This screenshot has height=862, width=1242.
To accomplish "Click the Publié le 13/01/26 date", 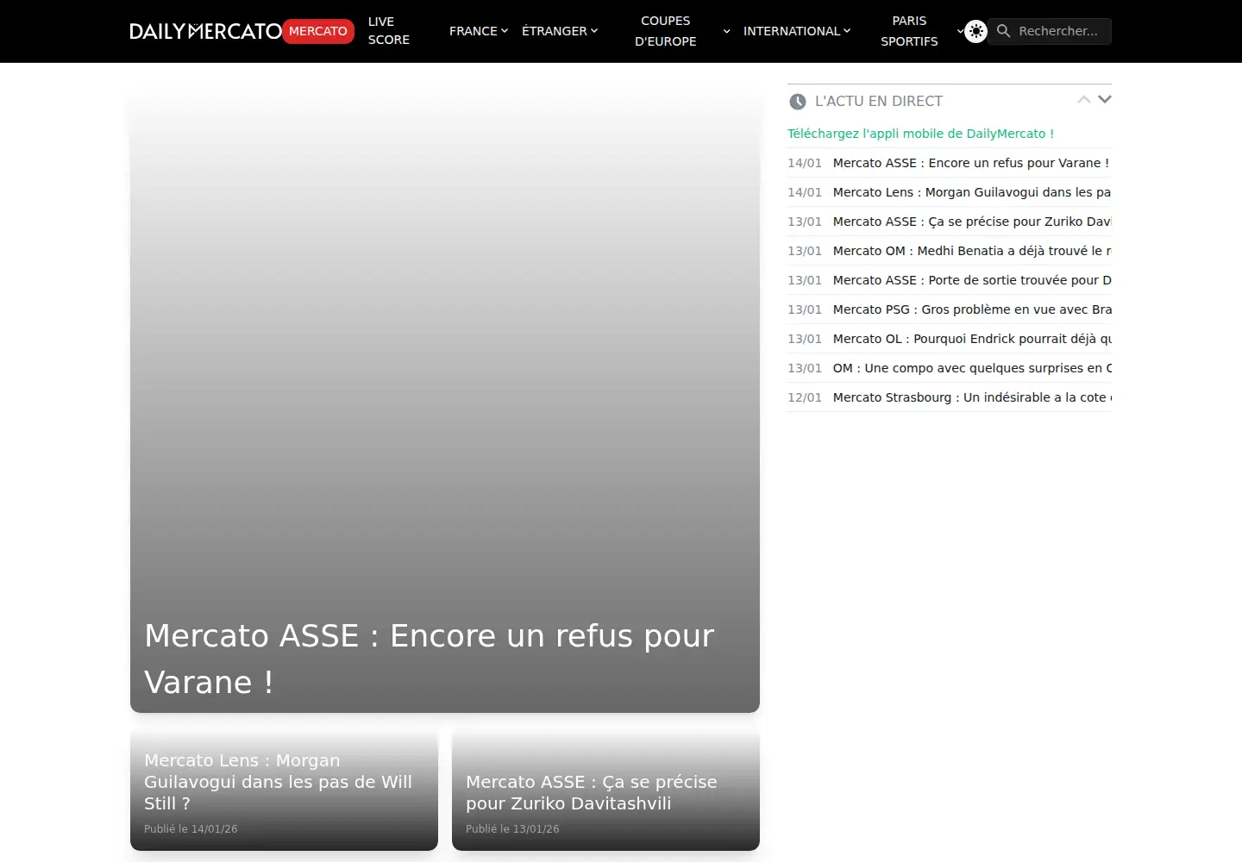I will [512, 829].
